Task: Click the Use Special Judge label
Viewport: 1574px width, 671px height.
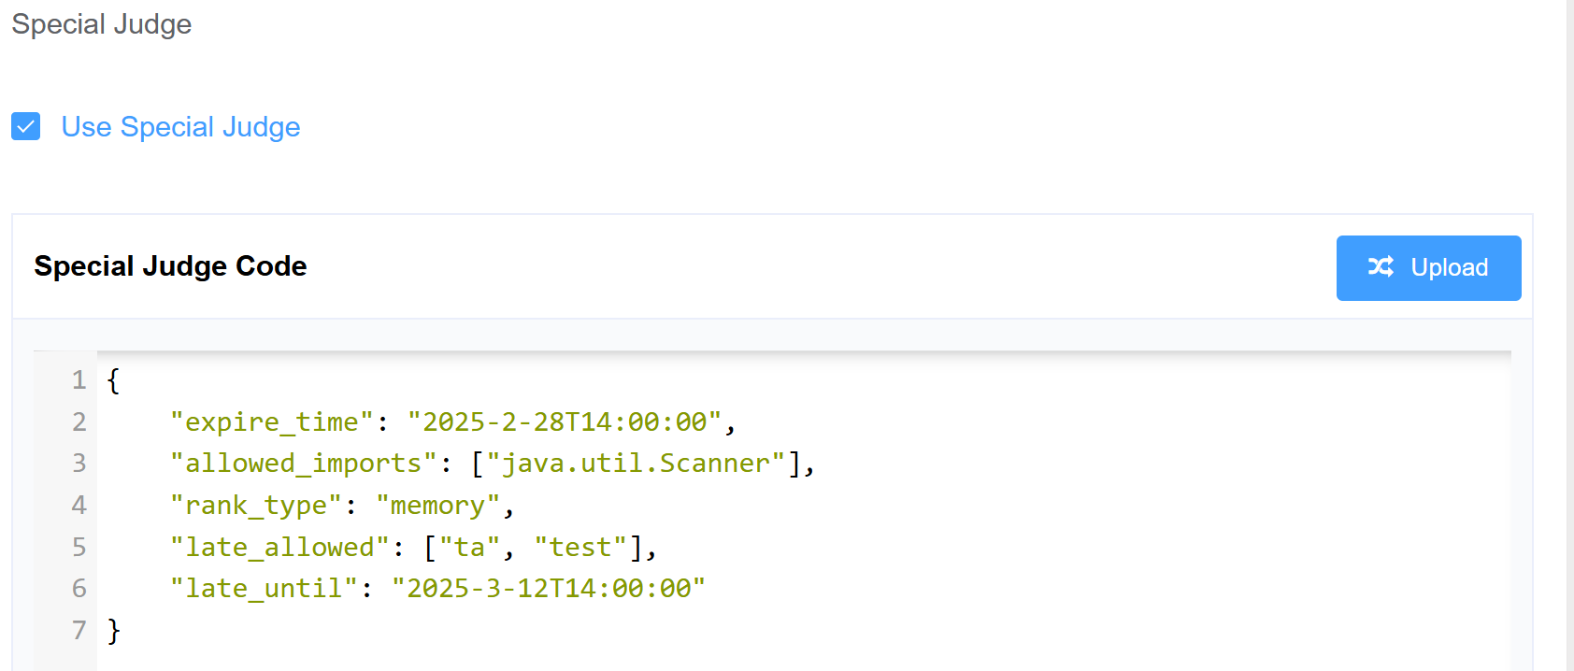Action: (180, 126)
